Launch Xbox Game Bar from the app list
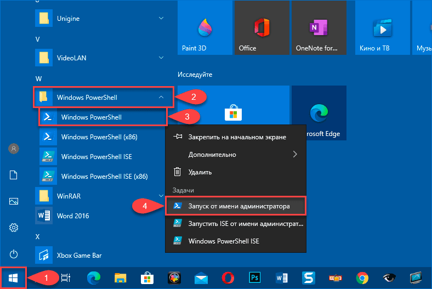432x289 pixels. pyautogui.click(x=100, y=256)
